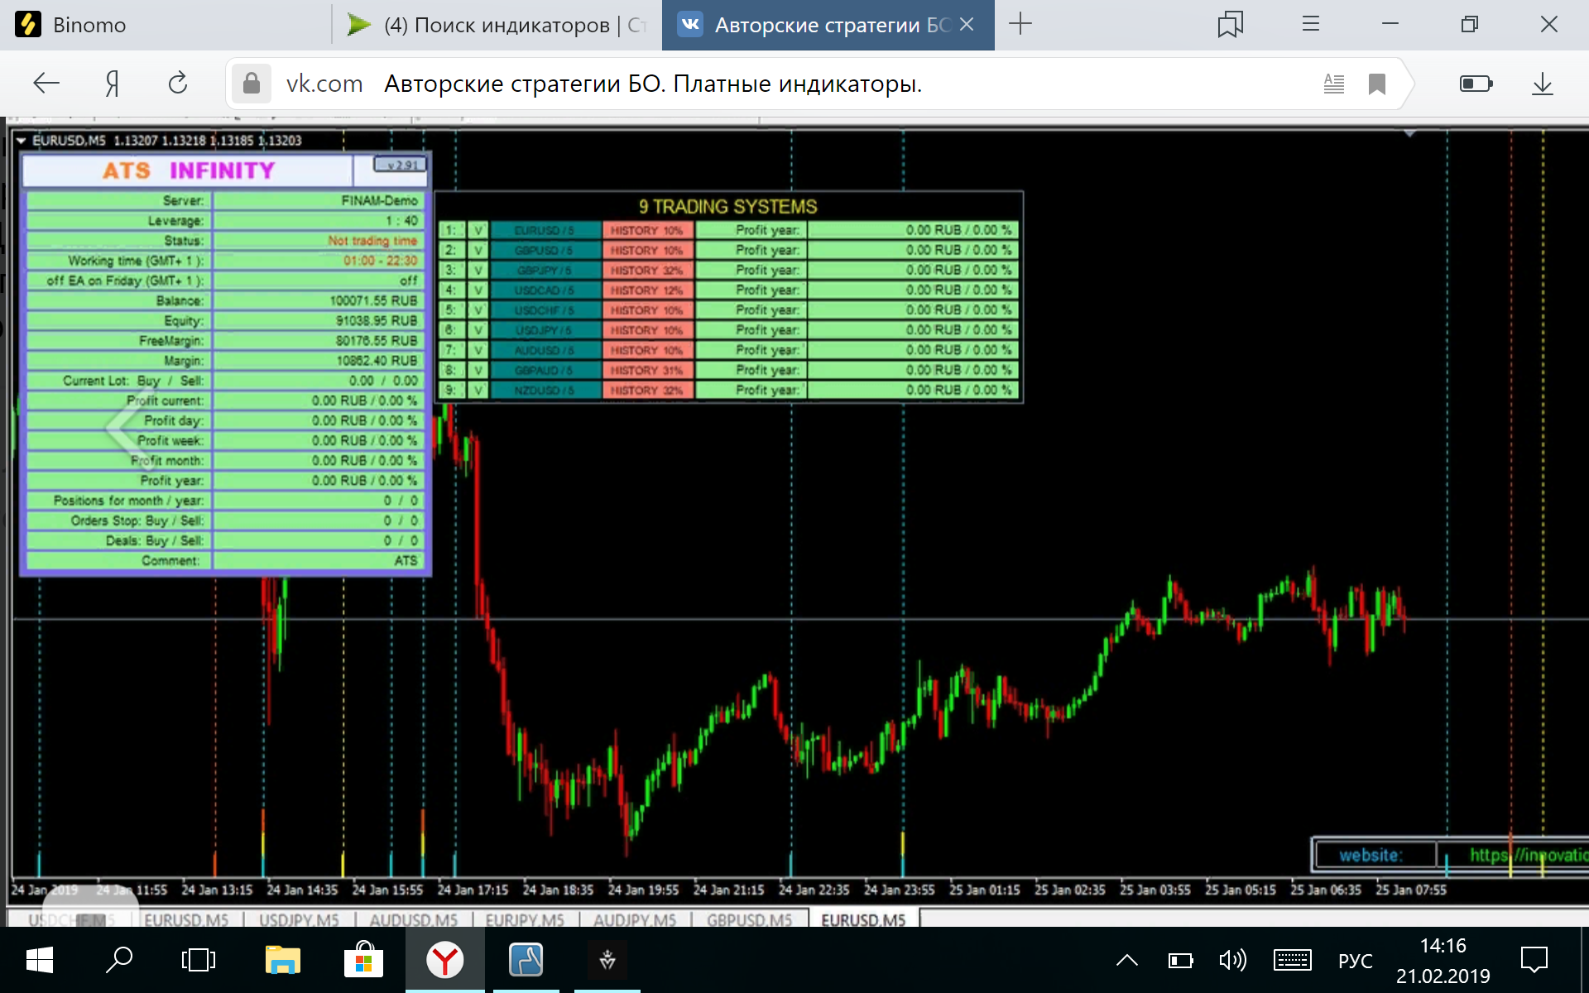Open Windows Start menu
The image size is (1589, 993).
(40, 960)
